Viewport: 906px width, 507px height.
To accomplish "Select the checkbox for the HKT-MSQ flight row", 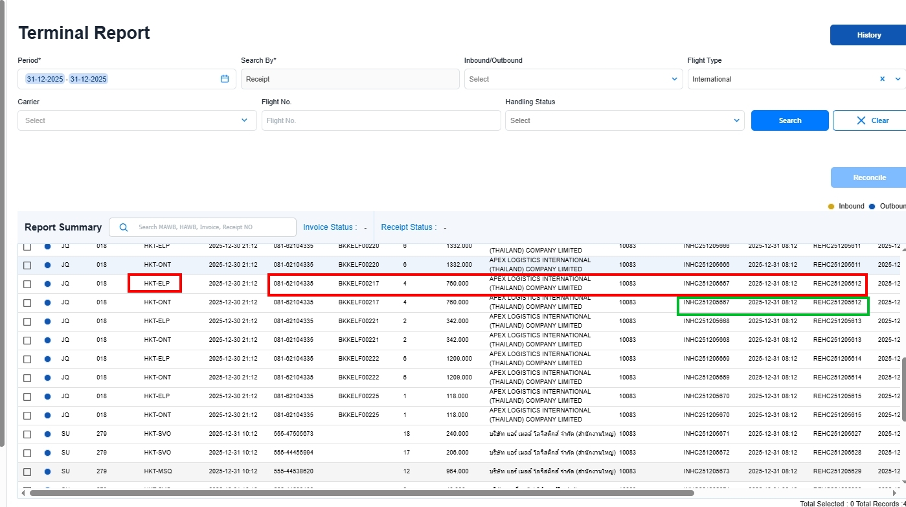I will (27, 471).
